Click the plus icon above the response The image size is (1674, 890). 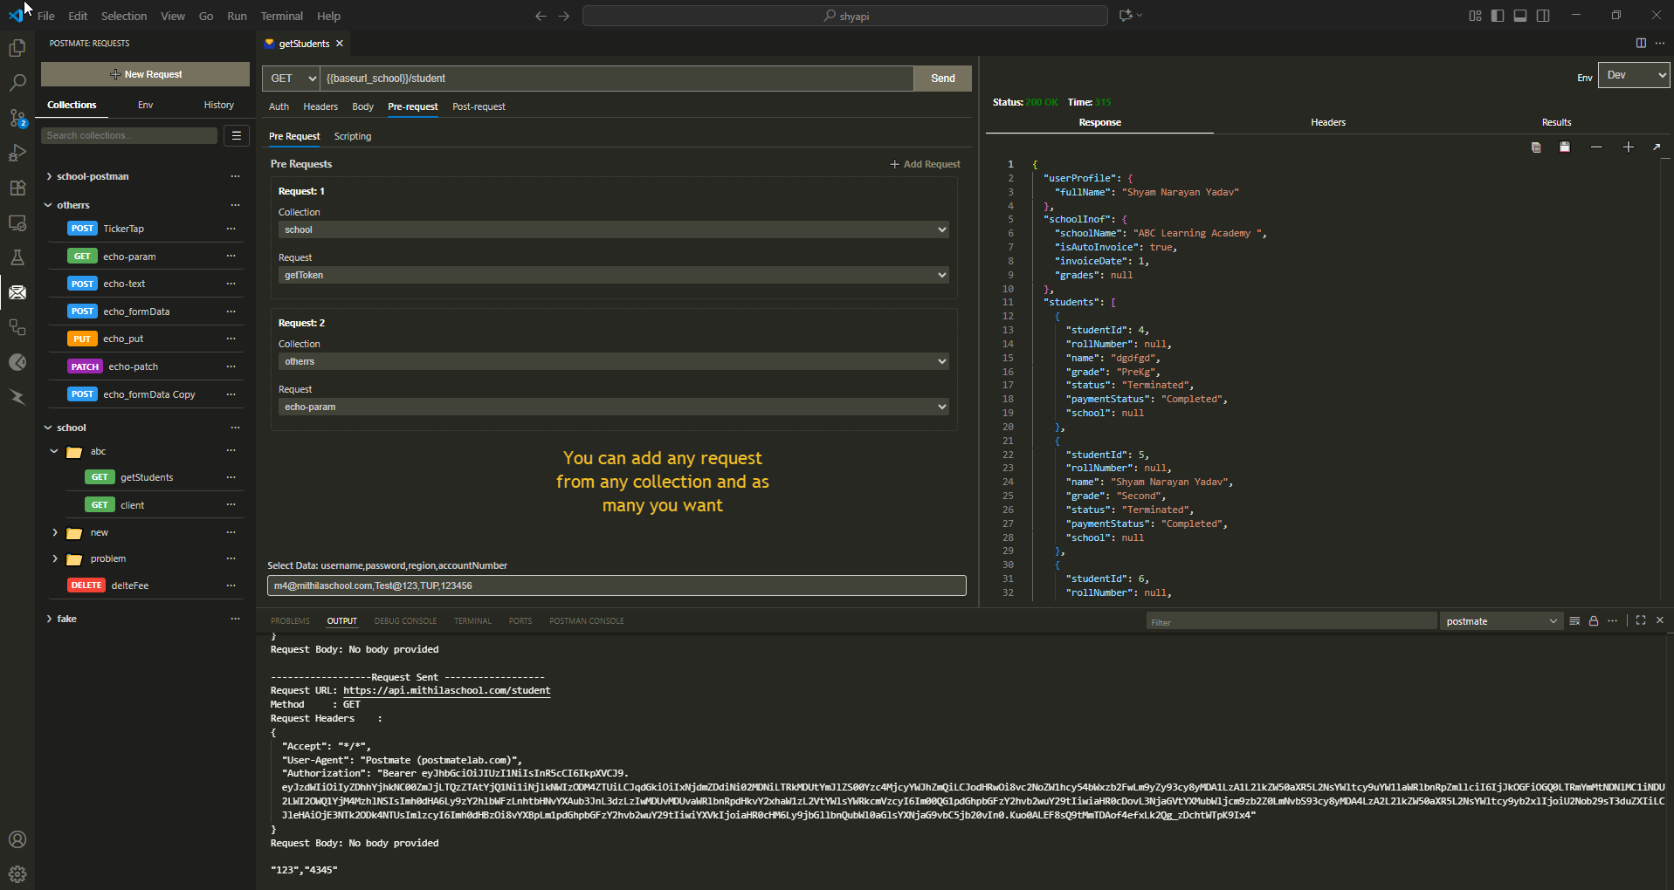[1628, 147]
